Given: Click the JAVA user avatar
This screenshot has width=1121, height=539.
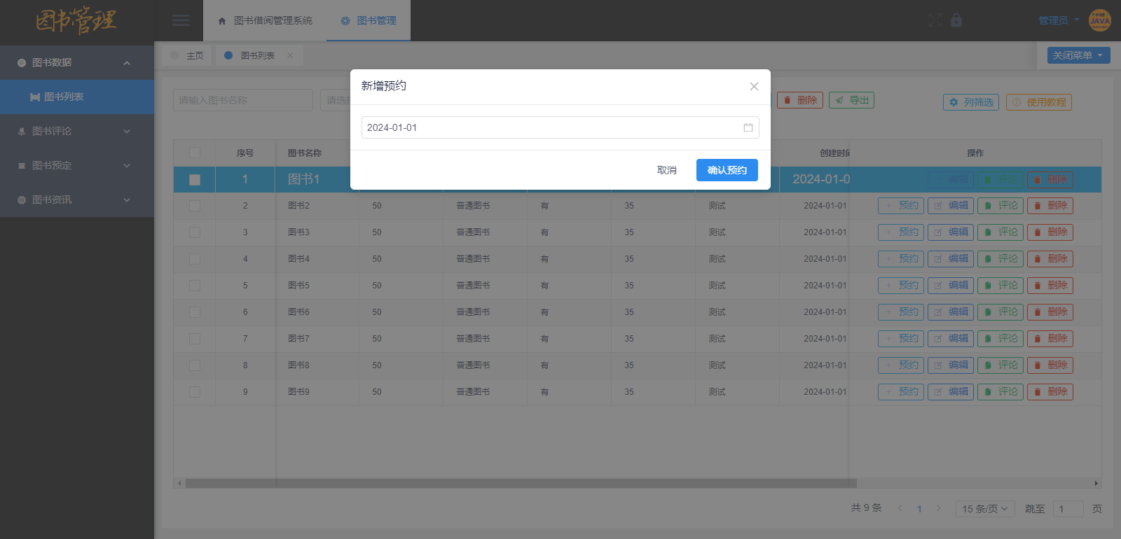Looking at the screenshot, I should click(x=1099, y=20).
